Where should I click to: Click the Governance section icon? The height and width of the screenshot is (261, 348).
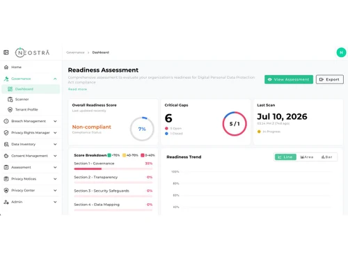6,79
